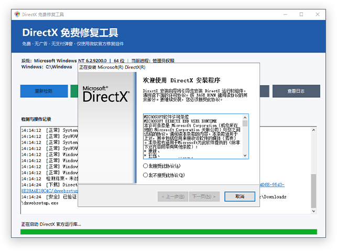This screenshot has height=251, width=337.
Task: Click the 正在安装 Microsoft(R) DirectX(R) dialog title
Action: (x=112, y=67)
